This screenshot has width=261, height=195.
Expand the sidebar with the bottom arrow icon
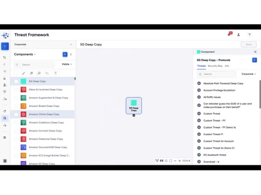click(5, 161)
